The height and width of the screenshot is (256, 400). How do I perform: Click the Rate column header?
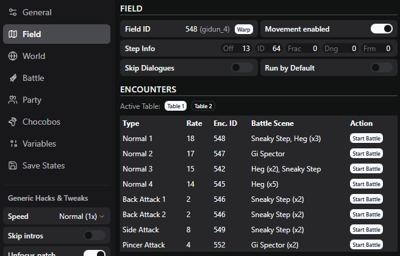[x=194, y=123]
